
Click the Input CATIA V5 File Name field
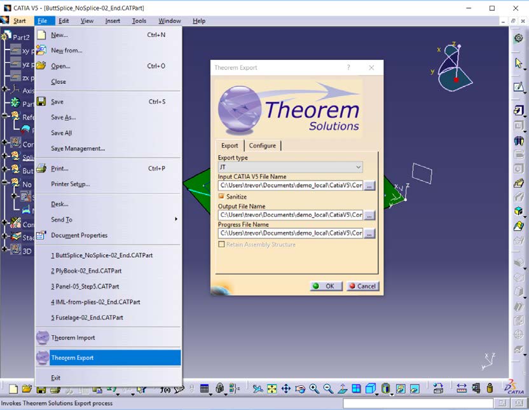coord(291,186)
